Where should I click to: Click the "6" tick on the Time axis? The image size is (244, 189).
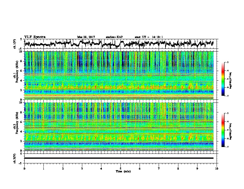140,169
